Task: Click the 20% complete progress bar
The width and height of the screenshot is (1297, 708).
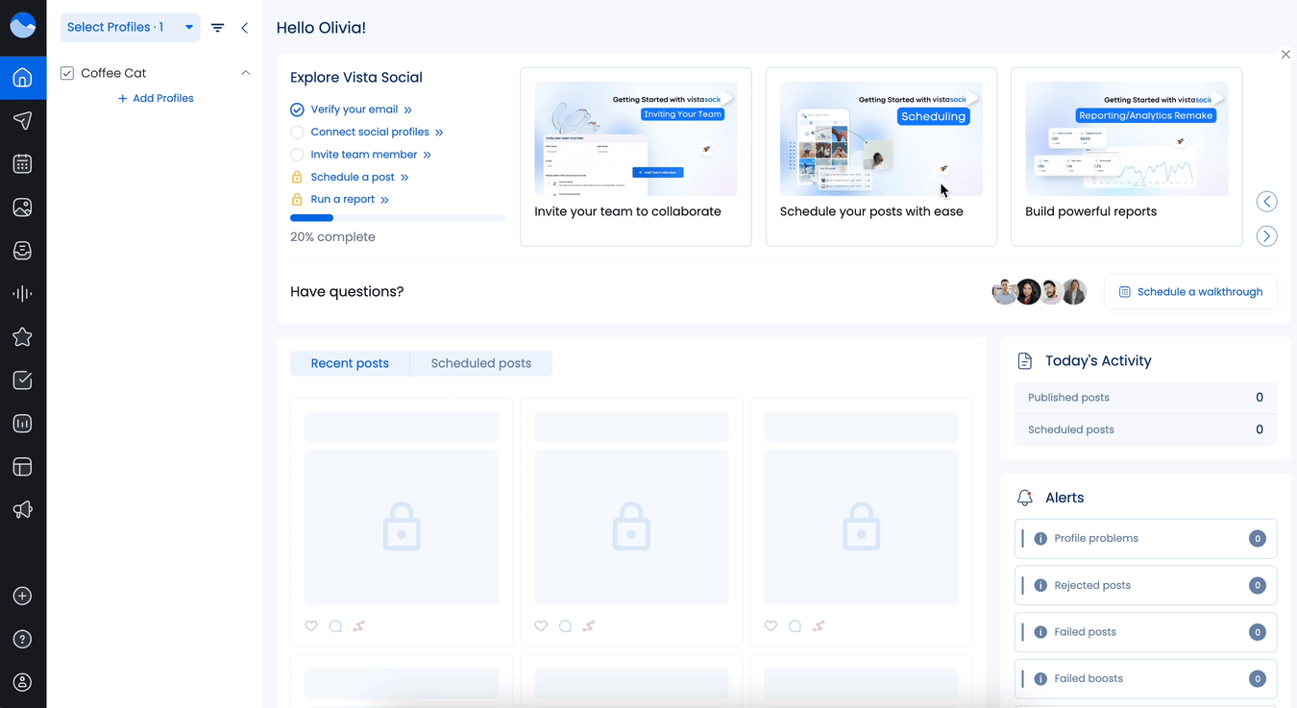Action: [398, 218]
